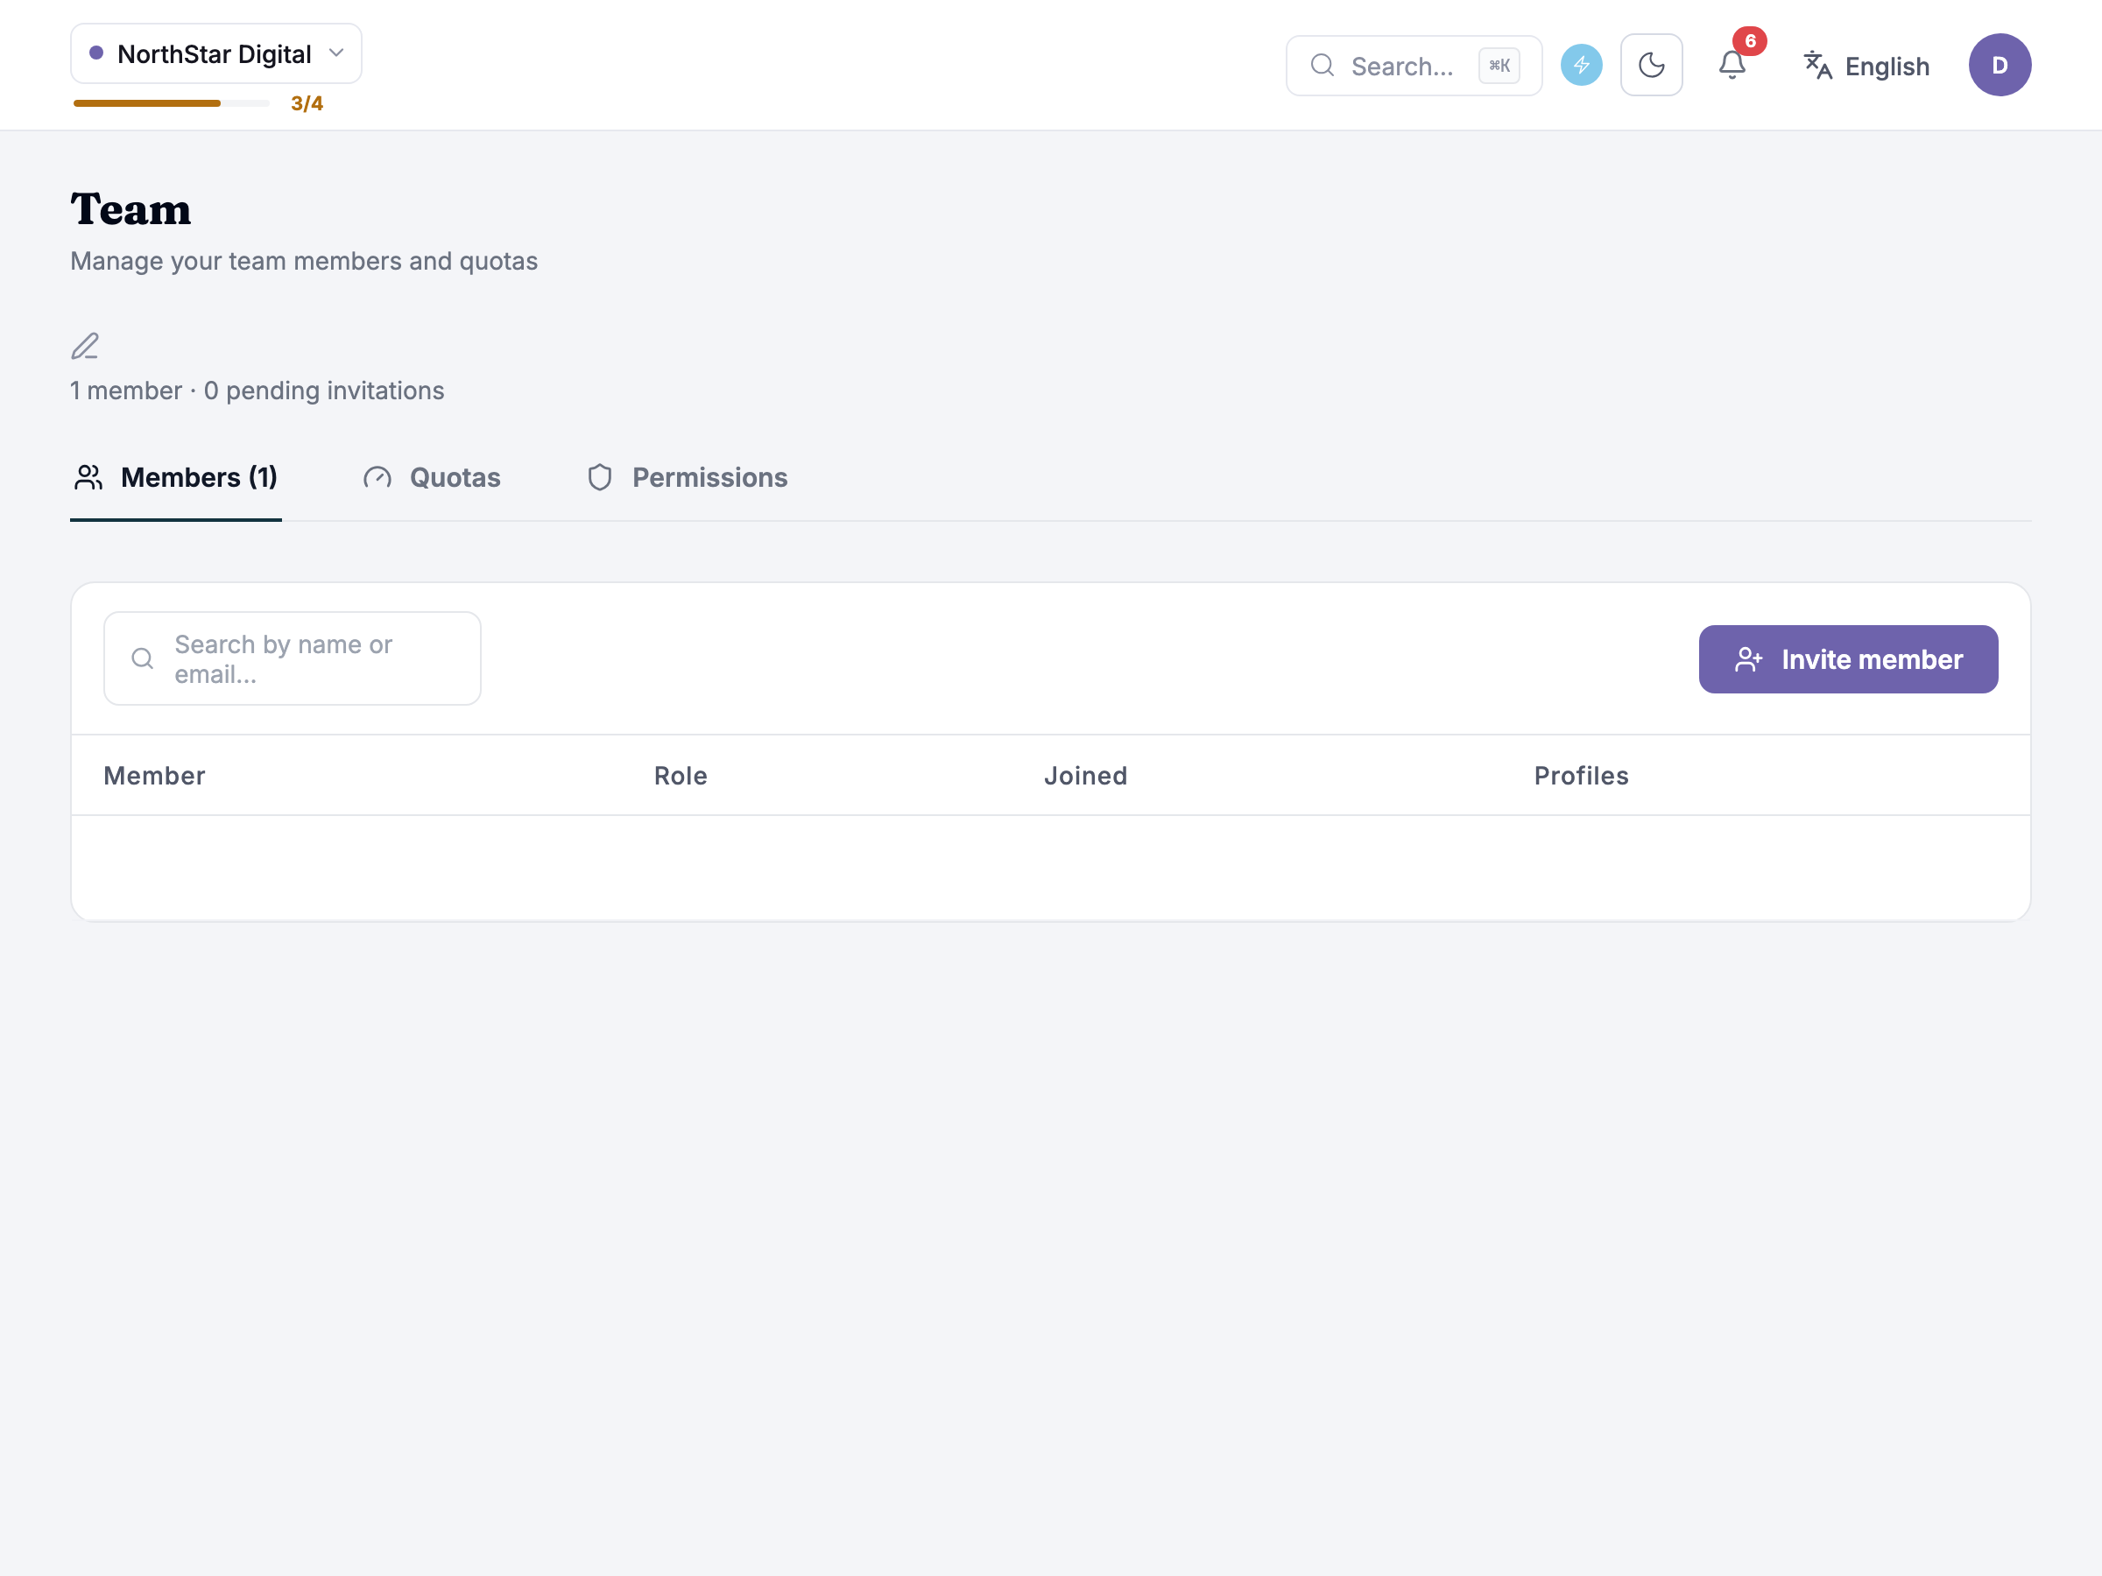2102x1576 pixels.
Task: Click the Invite member button
Action: pos(1848,659)
